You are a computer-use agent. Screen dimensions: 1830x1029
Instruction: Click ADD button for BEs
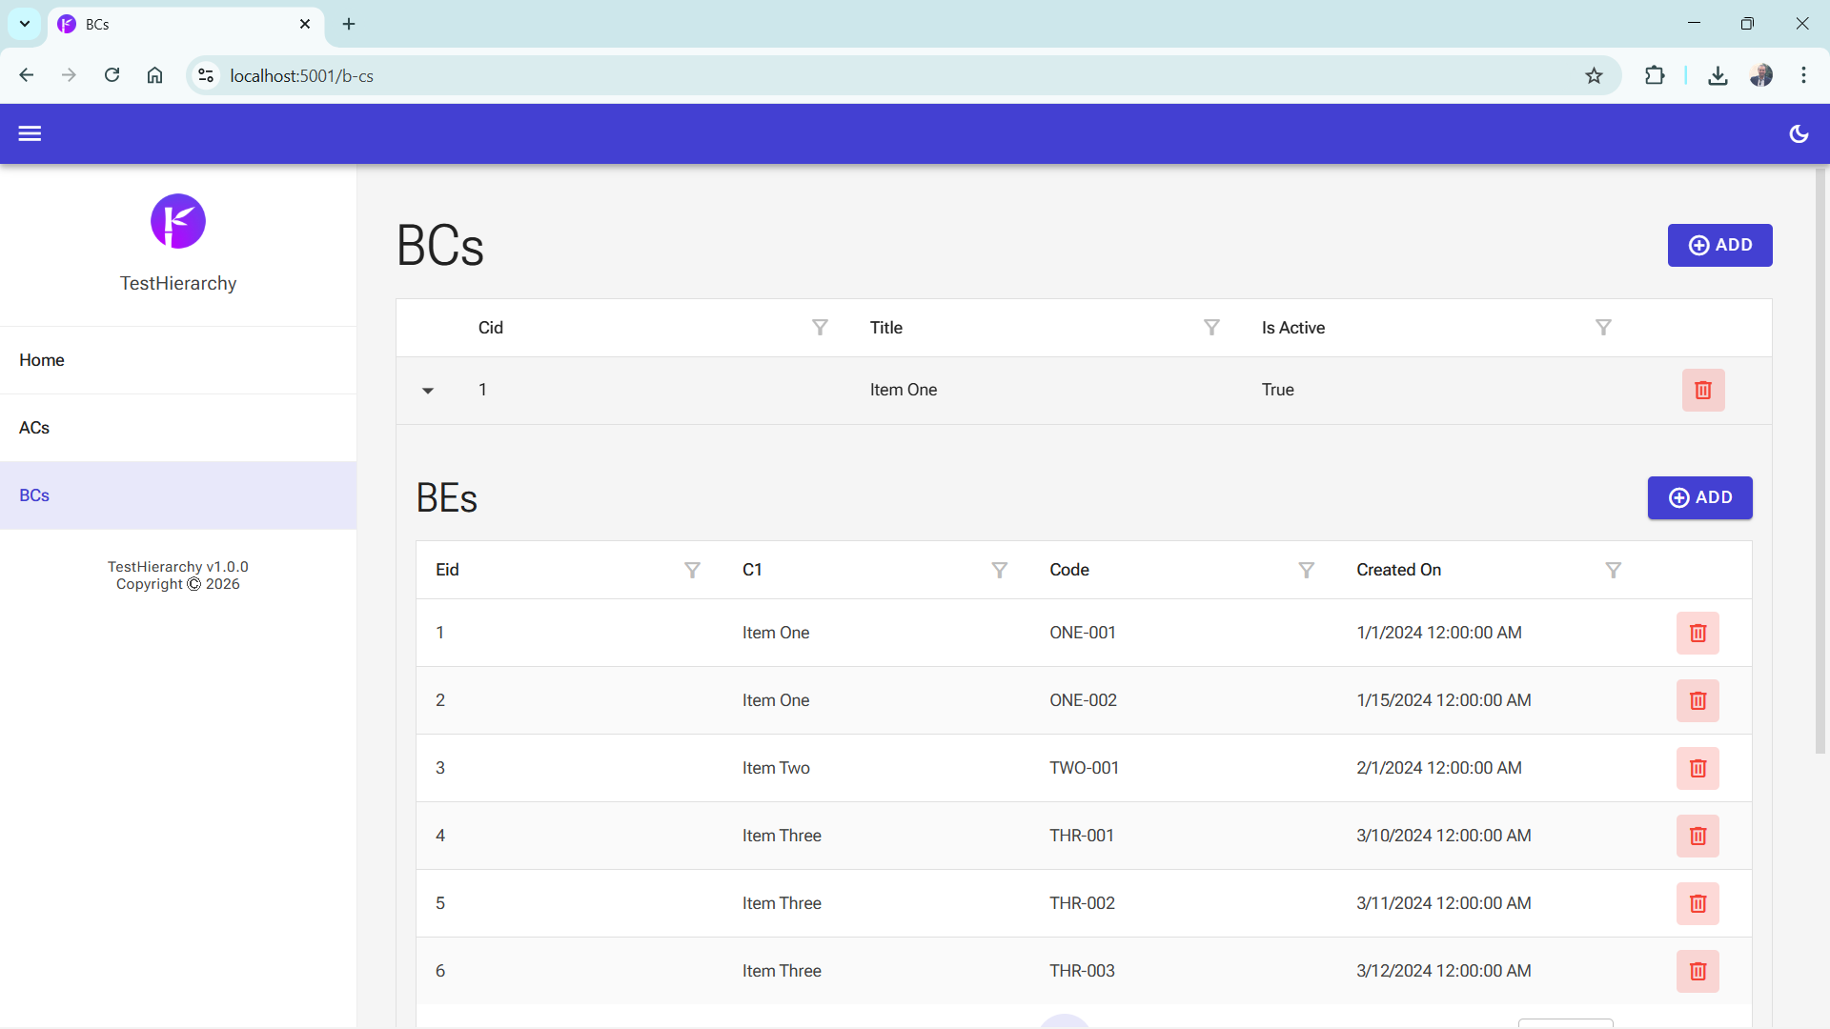(1698, 497)
